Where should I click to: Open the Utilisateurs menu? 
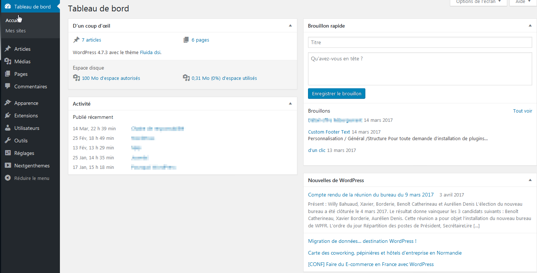click(30, 128)
